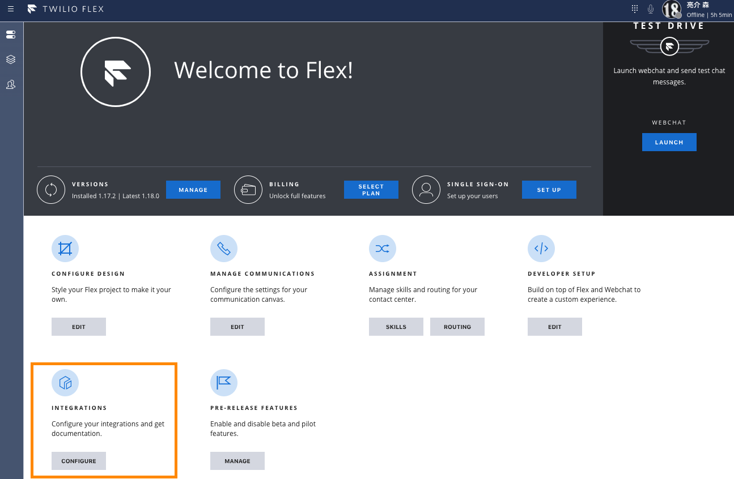Viewport: 734px width, 479px height.
Task: Open Skills under Assignment
Action: coord(396,327)
